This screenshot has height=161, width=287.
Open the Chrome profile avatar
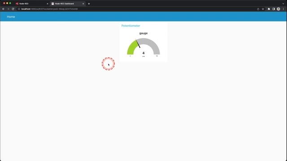pyautogui.click(x=278, y=9)
